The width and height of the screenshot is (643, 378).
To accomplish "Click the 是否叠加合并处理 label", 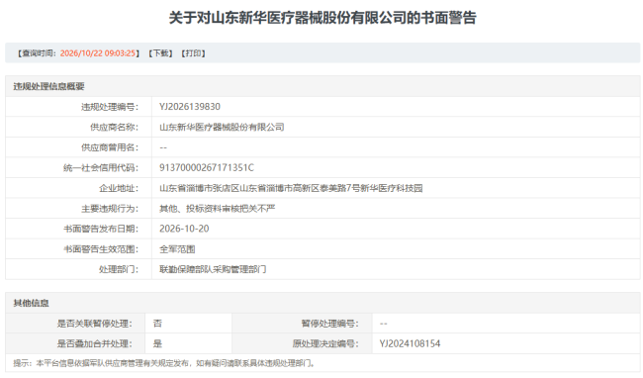I will pyautogui.click(x=95, y=343).
